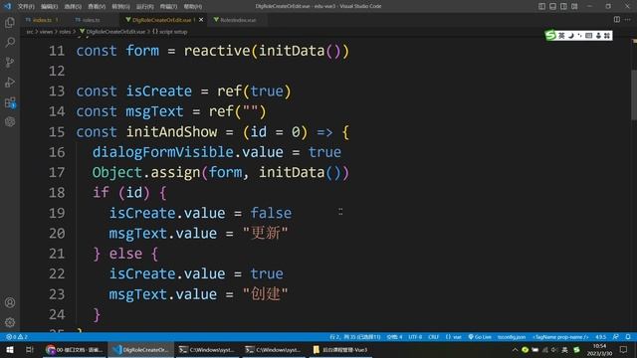Open Sogou soft keyboard icon
637x358 pixels.
pos(588,36)
